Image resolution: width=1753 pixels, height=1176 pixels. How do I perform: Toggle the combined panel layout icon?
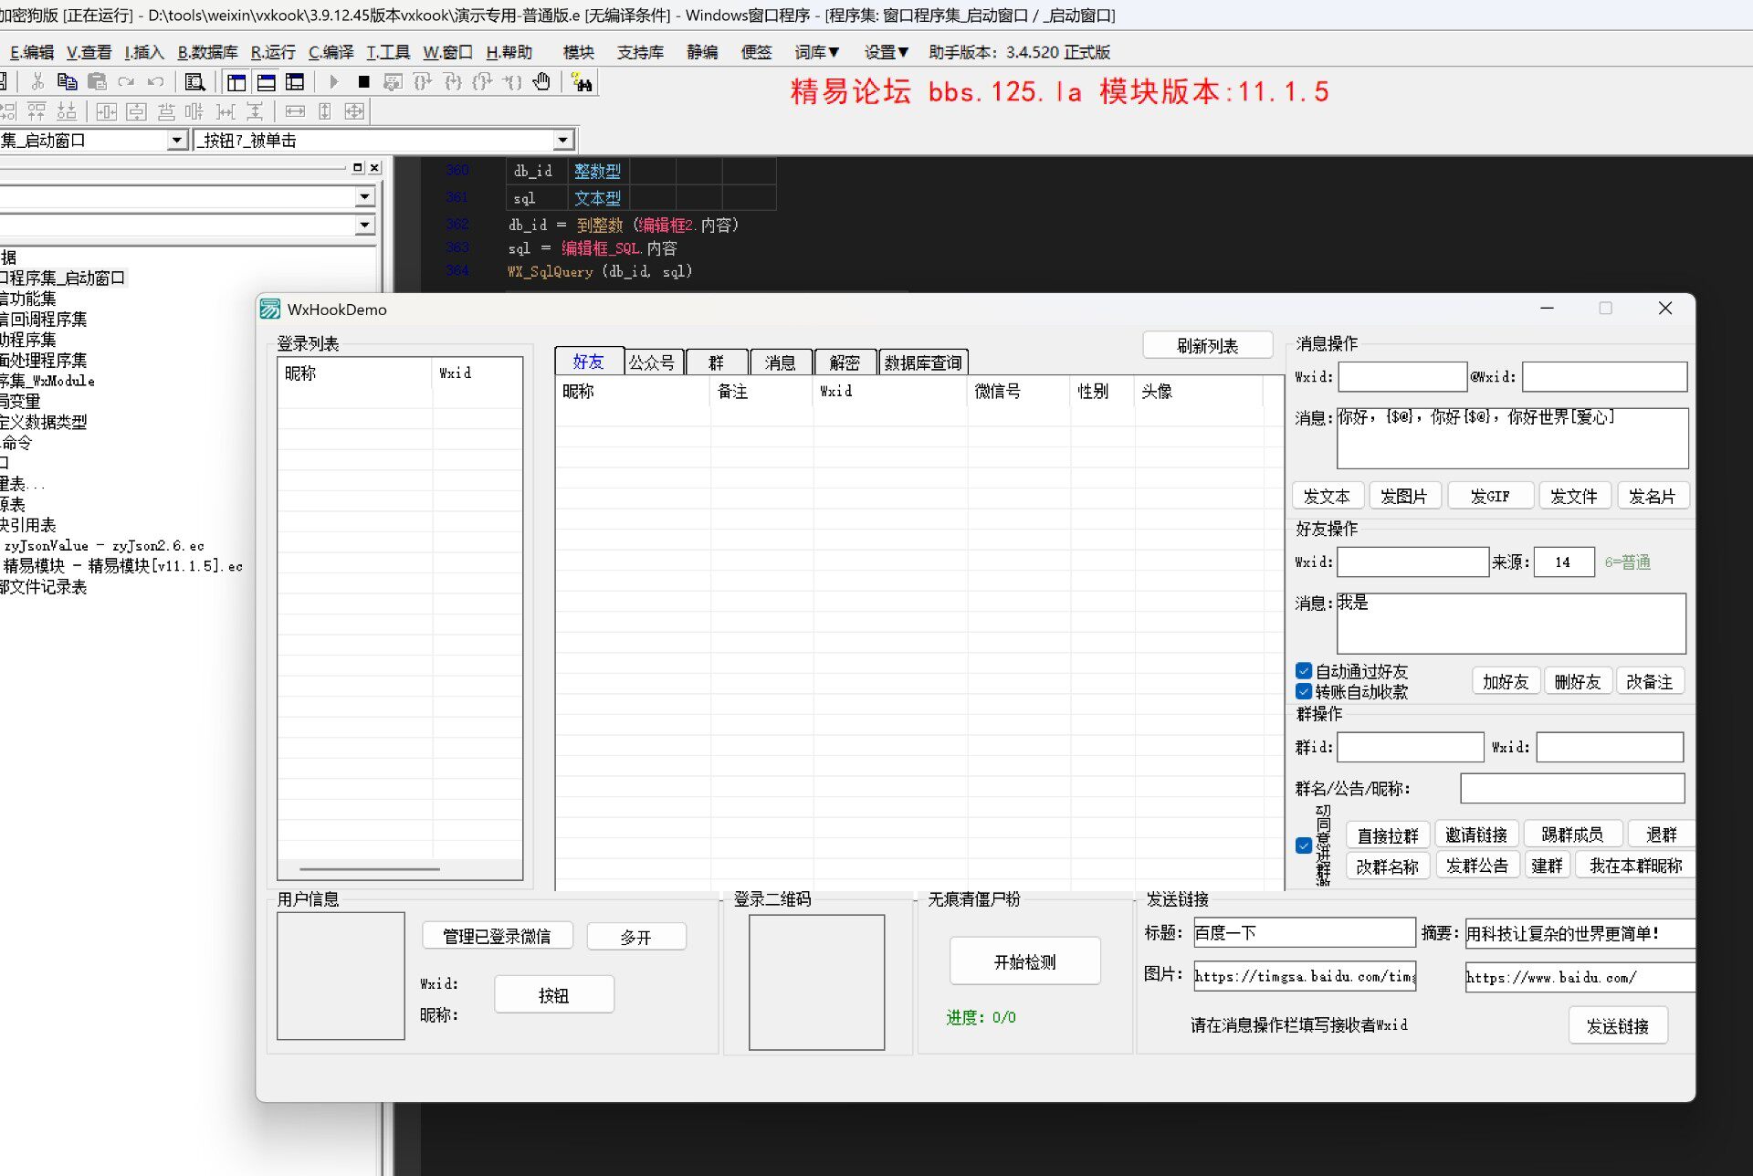[x=295, y=82]
